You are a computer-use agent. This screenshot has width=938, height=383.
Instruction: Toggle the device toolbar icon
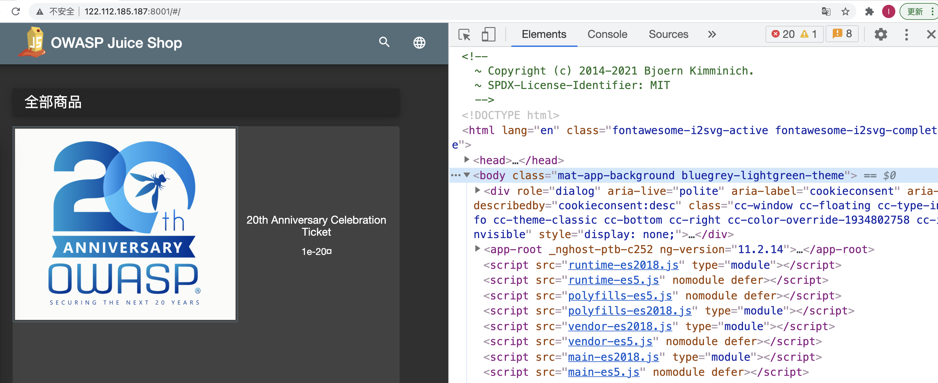point(488,35)
